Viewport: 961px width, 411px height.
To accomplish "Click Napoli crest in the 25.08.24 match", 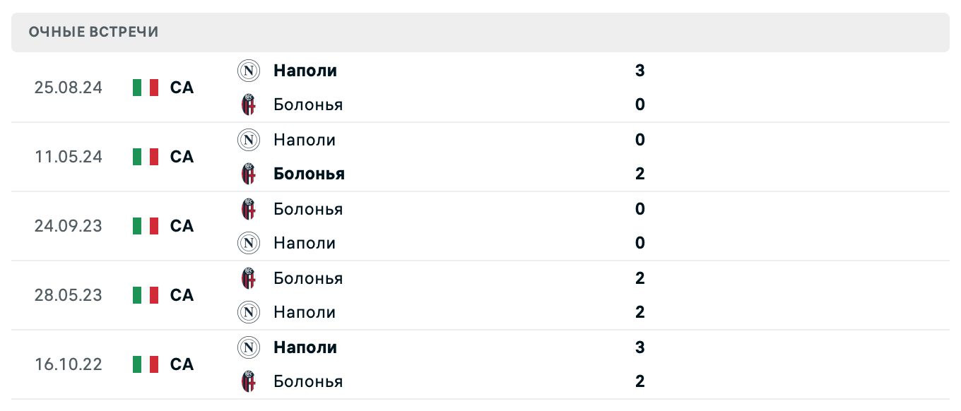I will click(248, 71).
